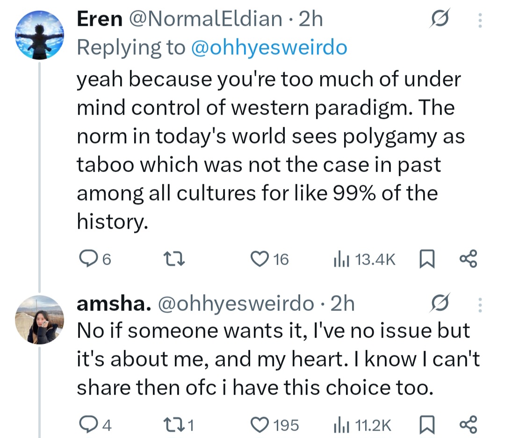
Task: Share amsha's tweet
Action: tap(468, 424)
